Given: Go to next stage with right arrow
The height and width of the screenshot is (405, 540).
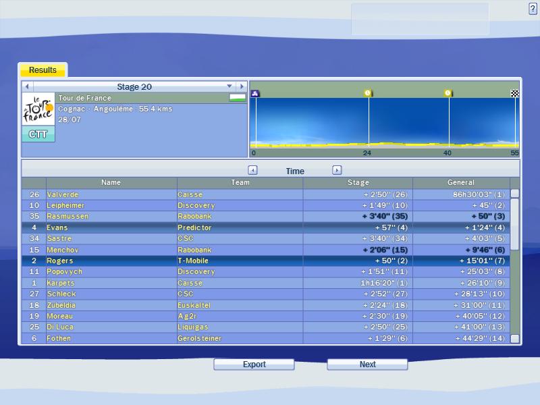Looking at the screenshot, I should (x=242, y=86).
